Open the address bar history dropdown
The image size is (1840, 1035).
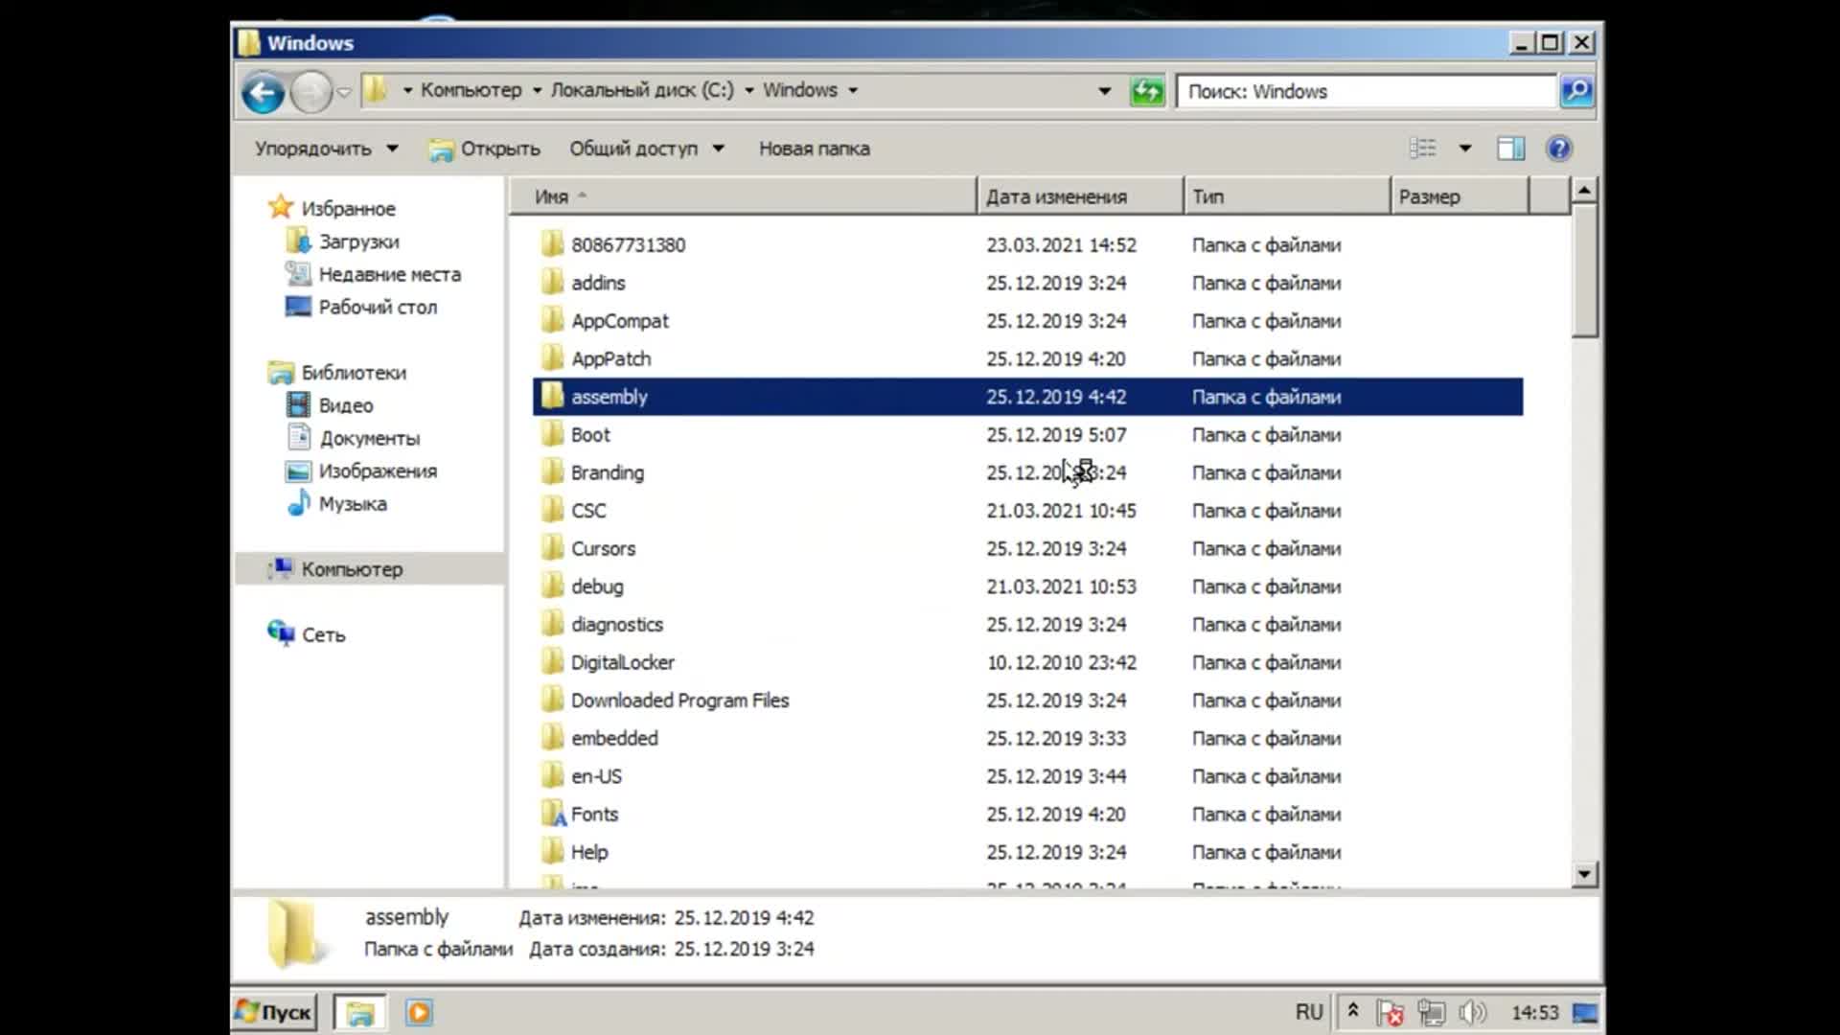coord(1105,91)
